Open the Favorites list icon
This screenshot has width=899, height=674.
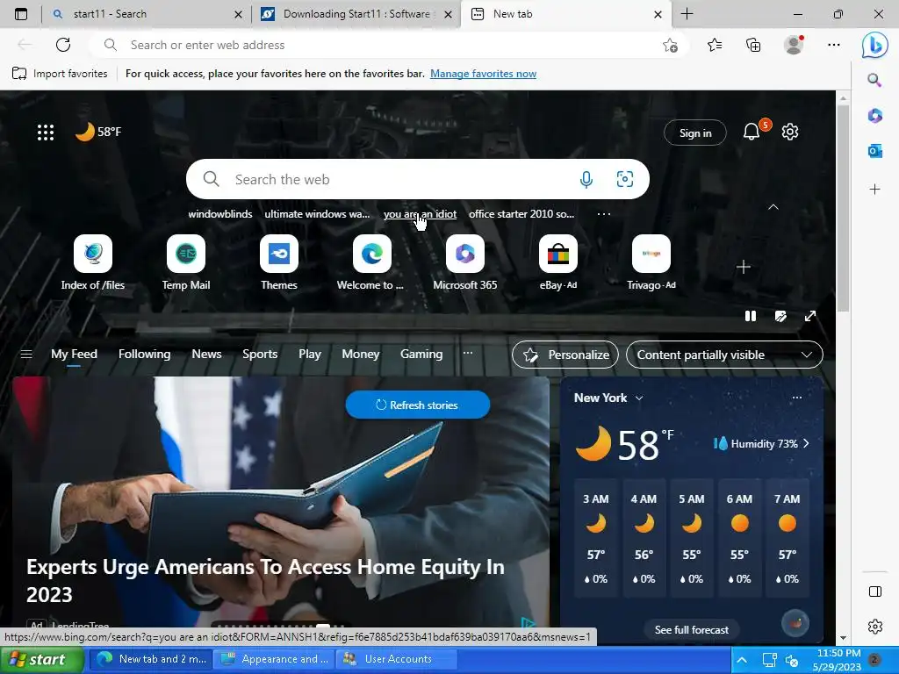click(x=715, y=45)
